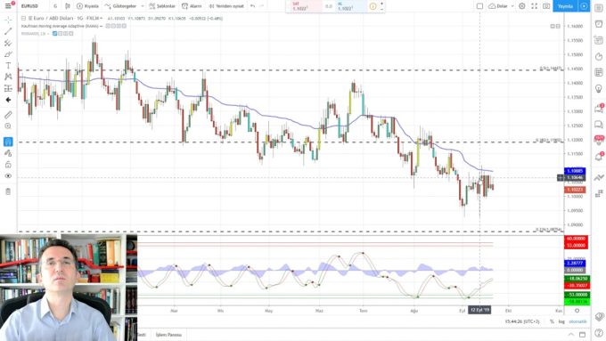Select the brush drawing tool
The width and height of the screenshot is (606, 341).
coord(8,54)
